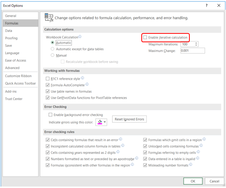Open Customize Ribbon settings

click(x=20, y=76)
